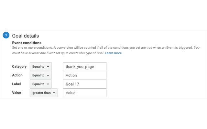The image size is (207, 129).
Task: Open the Category 'Equal to' dropdown
Action: 40,67
